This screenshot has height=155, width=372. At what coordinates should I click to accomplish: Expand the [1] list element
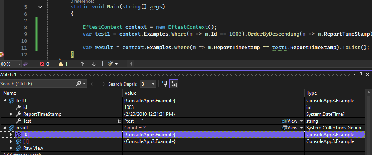(11, 141)
